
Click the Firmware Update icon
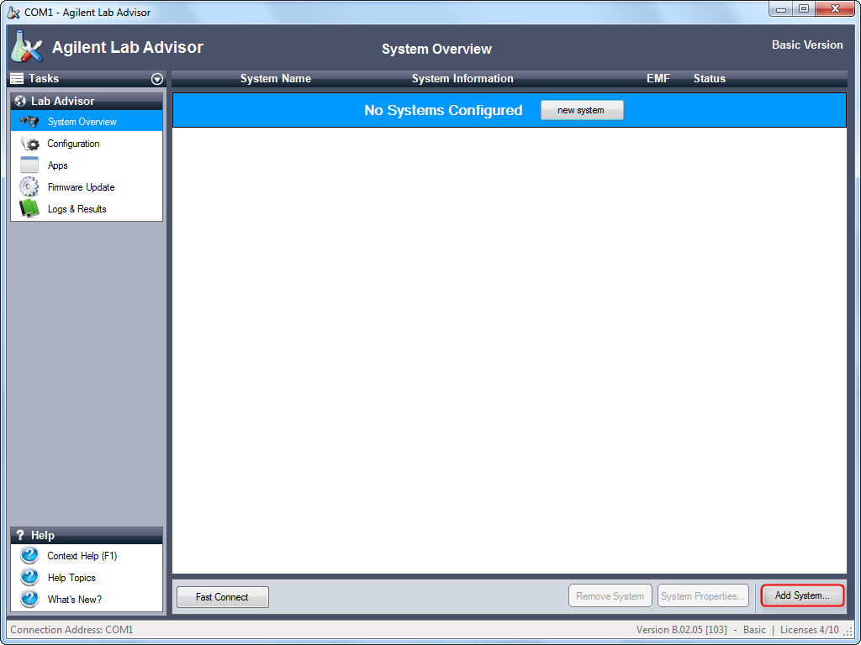coord(29,187)
